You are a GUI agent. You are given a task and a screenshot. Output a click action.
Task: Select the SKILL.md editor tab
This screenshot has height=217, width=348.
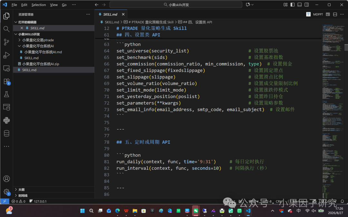[x=110, y=14]
